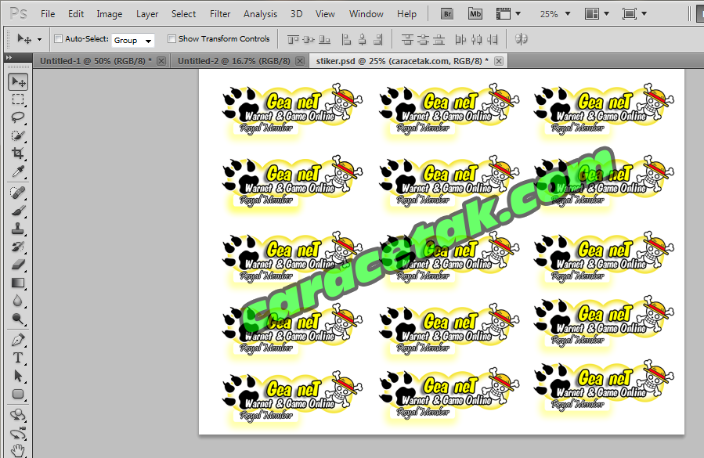Select the History Brush tool
The image size is (704, 458).
18,247
